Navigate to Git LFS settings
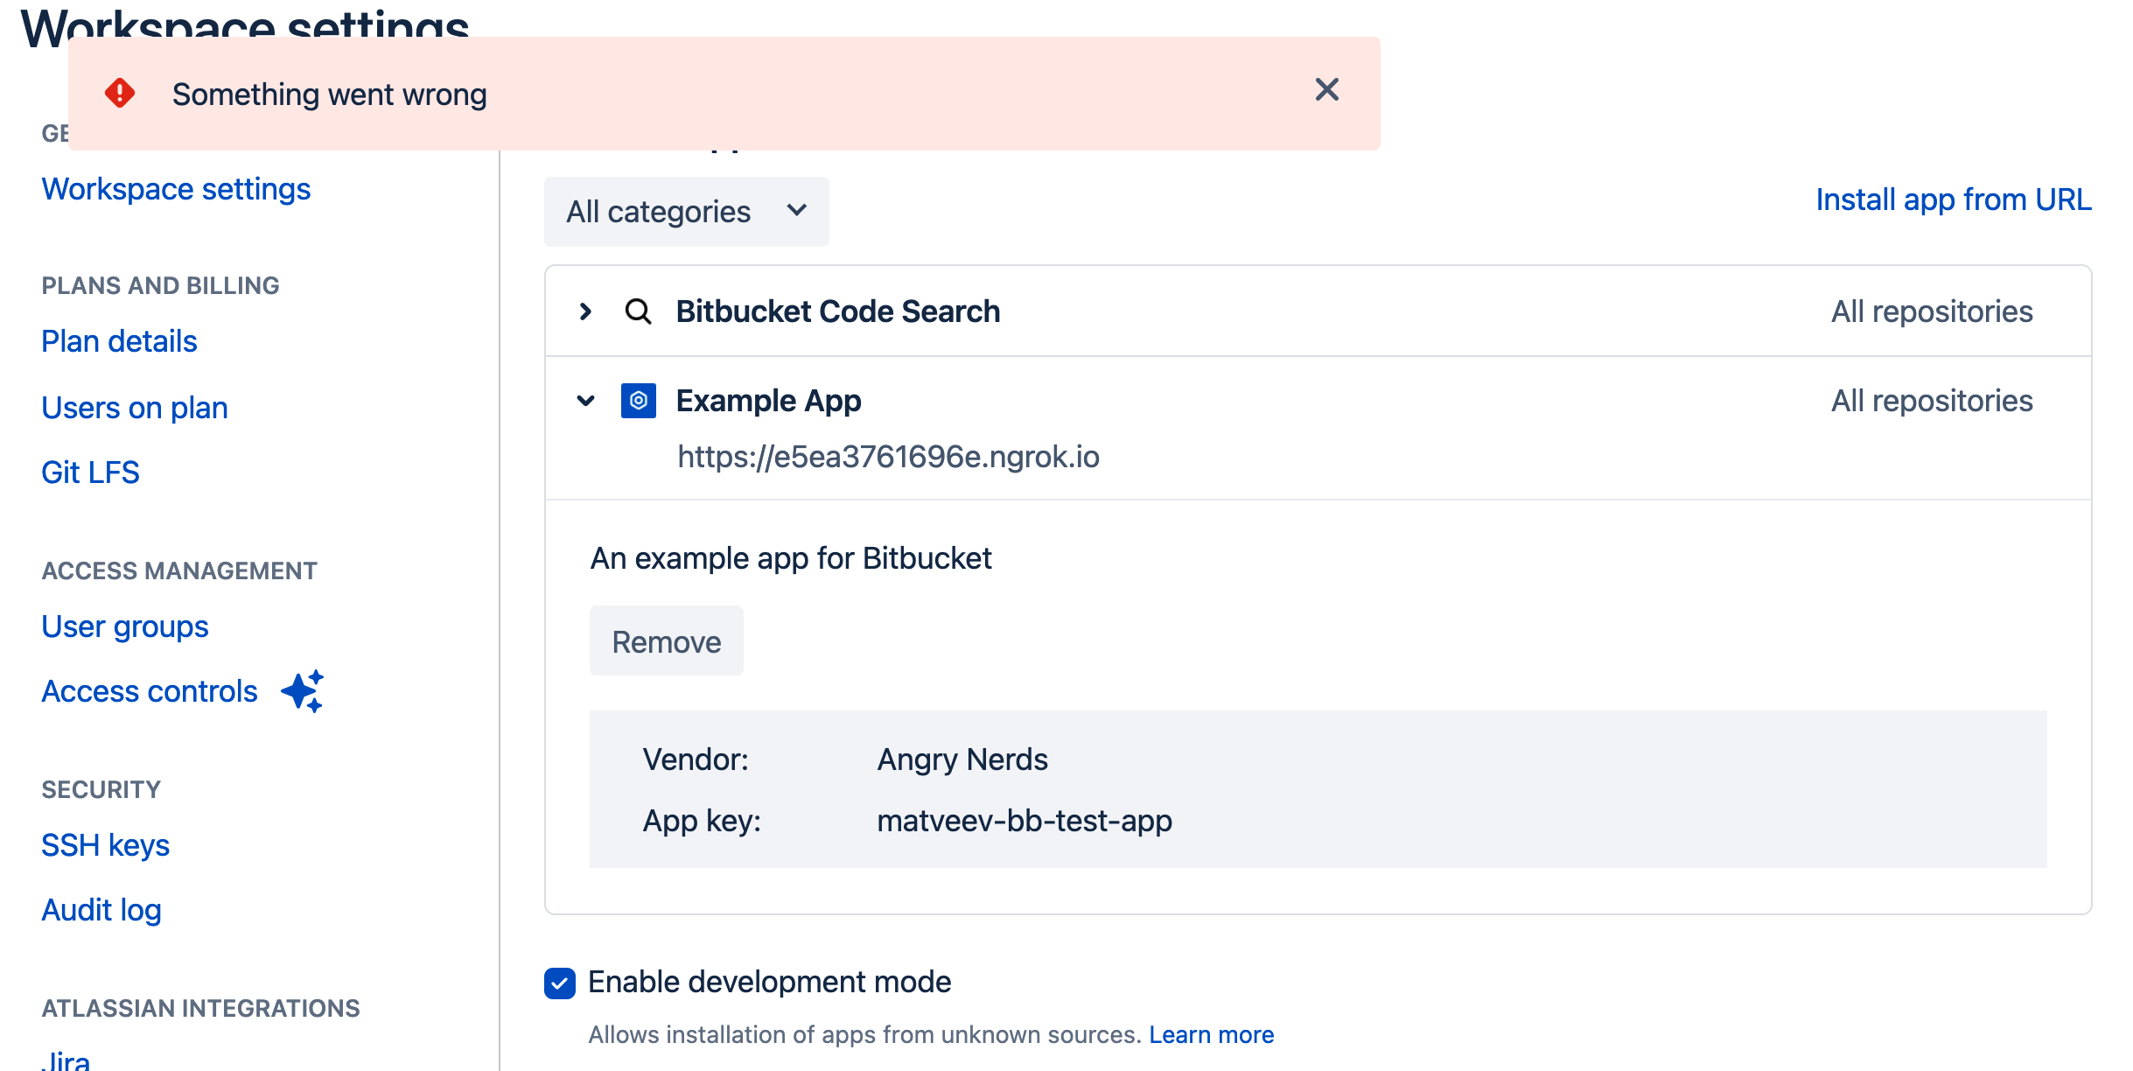Image resolution: width=2133 pixels, height=1071 pixels. pos(90,472)
